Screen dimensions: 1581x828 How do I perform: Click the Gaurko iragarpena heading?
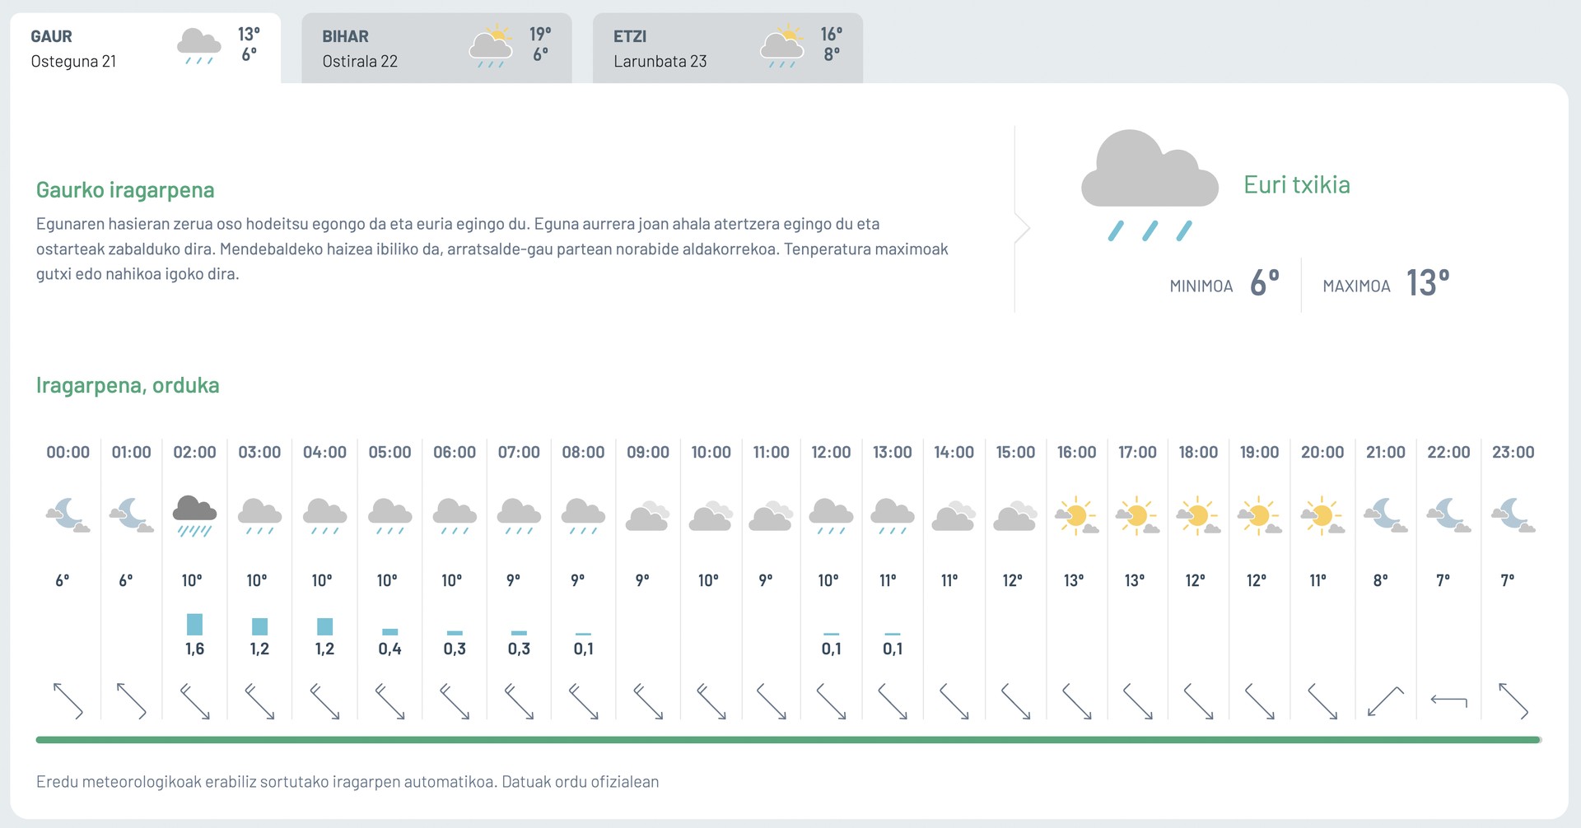pyautogui.click(x=125, y=190)
